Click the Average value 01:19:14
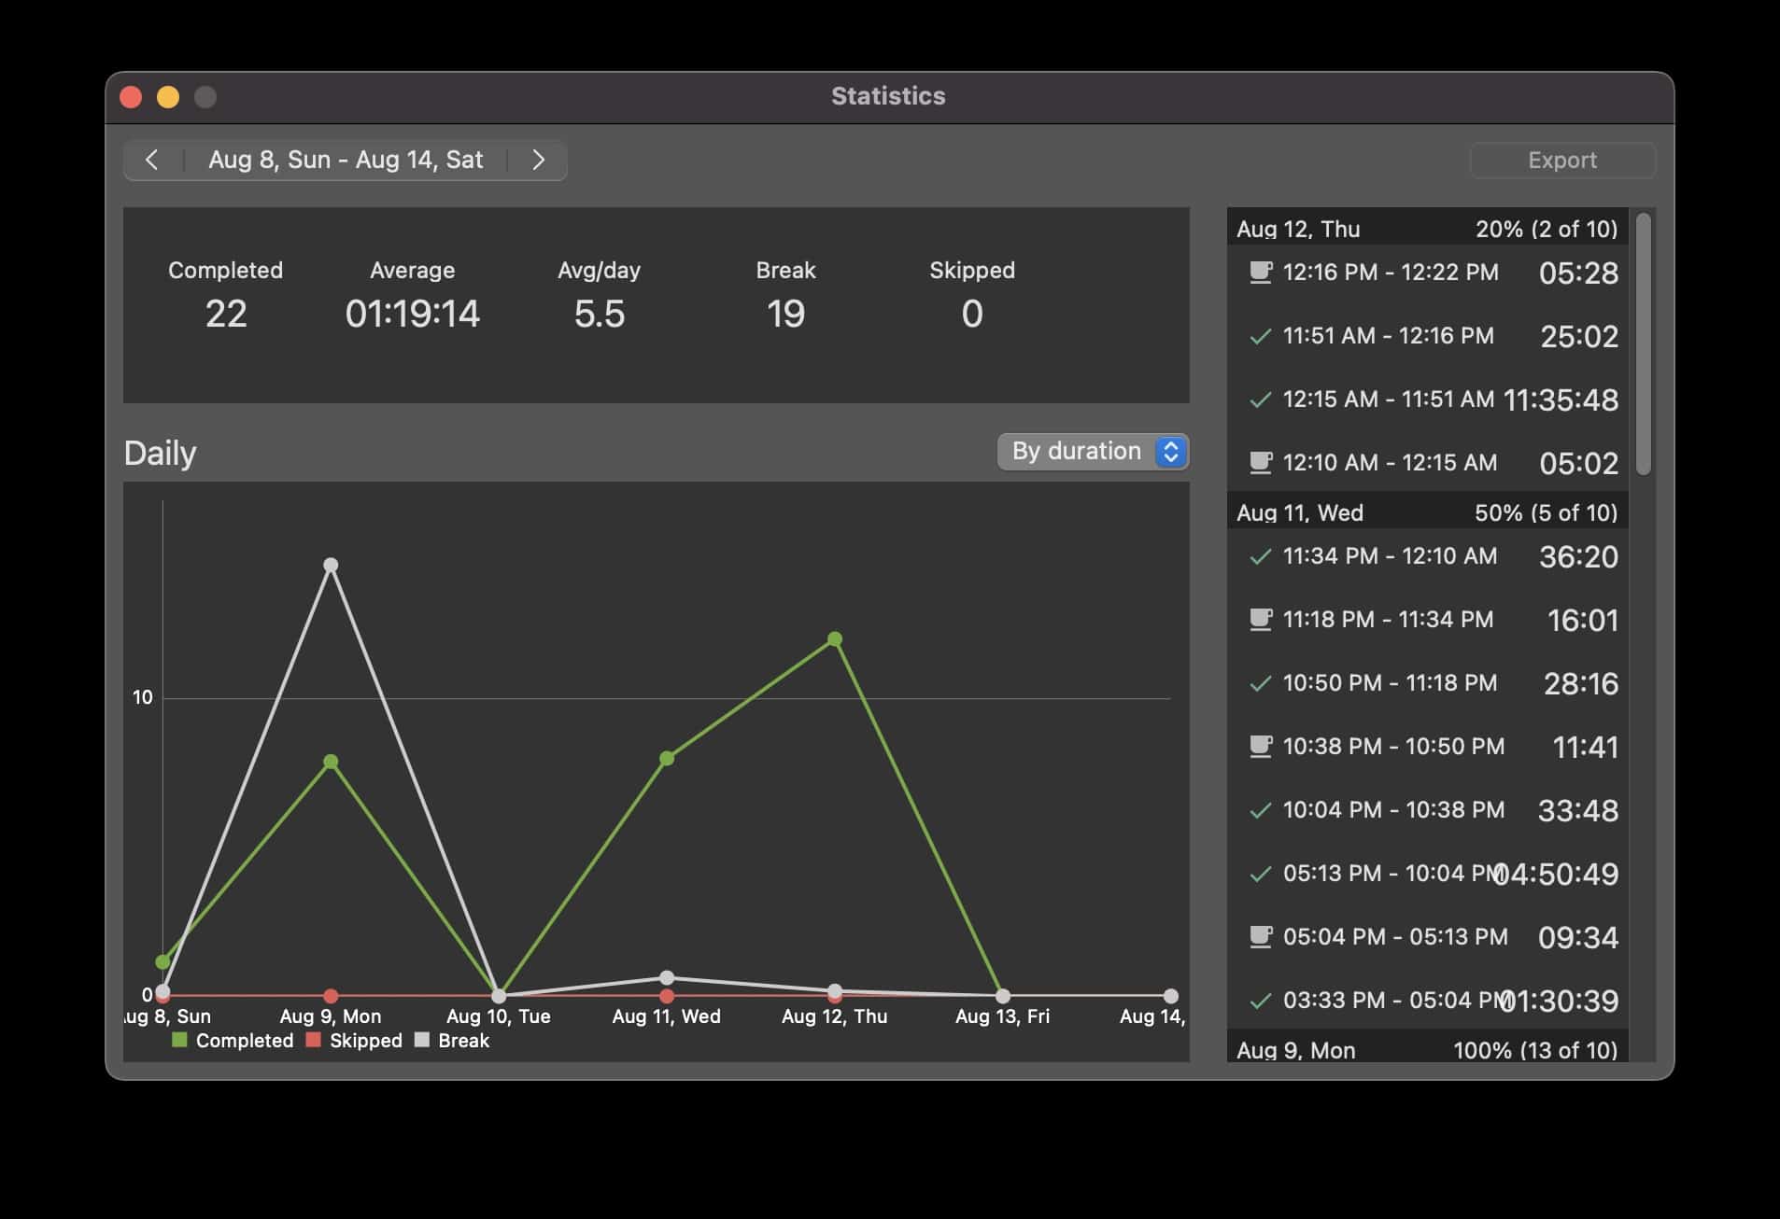 412,314
